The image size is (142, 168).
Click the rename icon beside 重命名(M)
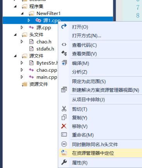(x=64, y=134)
